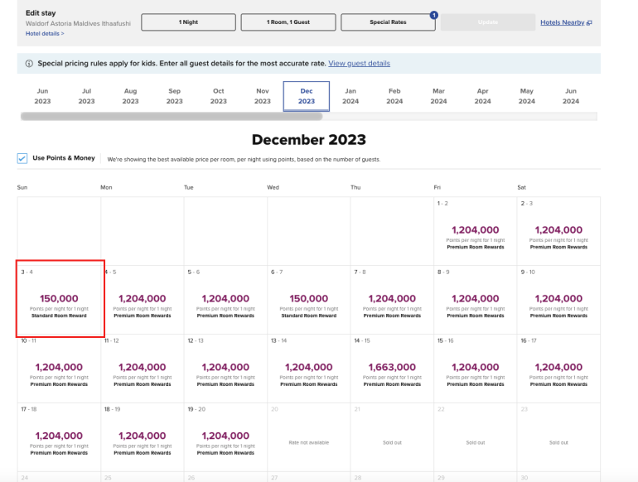This screenshot has height=482, width=638.
Task: Click the Update button
Action: 487,22
